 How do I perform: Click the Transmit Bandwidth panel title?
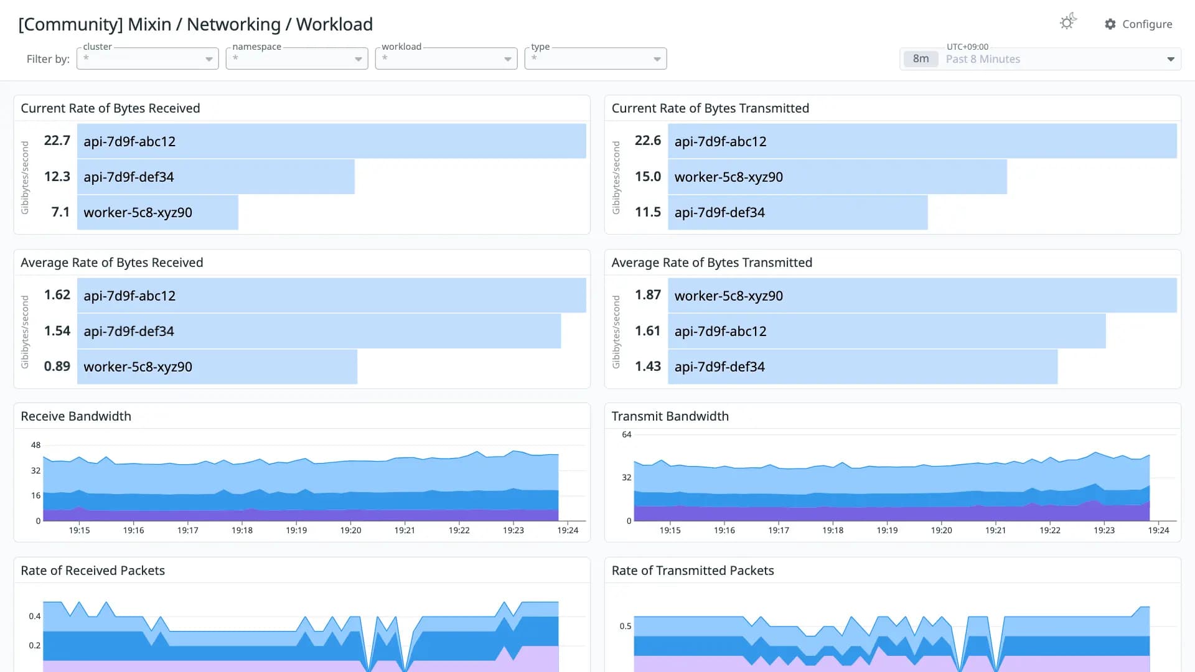click(x=670, y=416)
